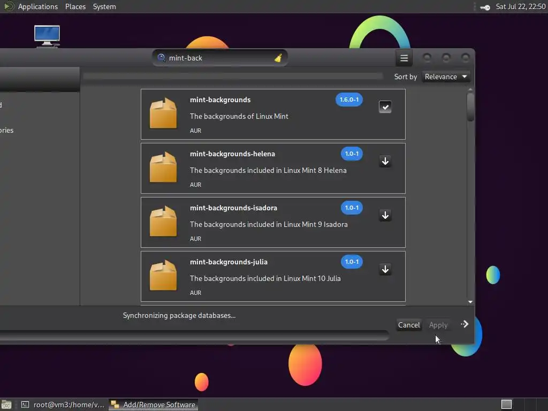Click julia's 1.0-1 version badge
The height and width of the screenshot is (411, 548).
(352, 262)
